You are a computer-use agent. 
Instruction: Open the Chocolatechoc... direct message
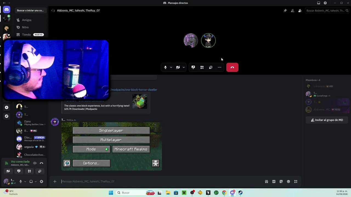point(31,155)
